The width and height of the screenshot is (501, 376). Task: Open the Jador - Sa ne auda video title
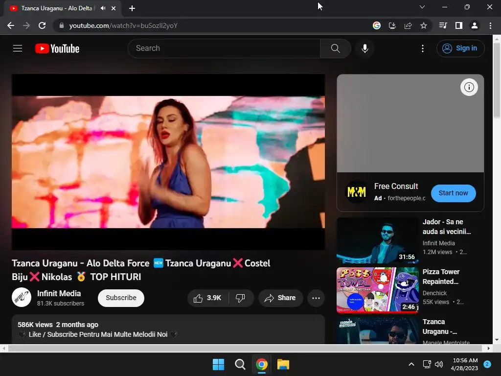(446, 227)
